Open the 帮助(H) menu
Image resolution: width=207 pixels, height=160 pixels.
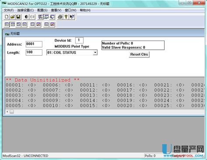coord(85,10)
